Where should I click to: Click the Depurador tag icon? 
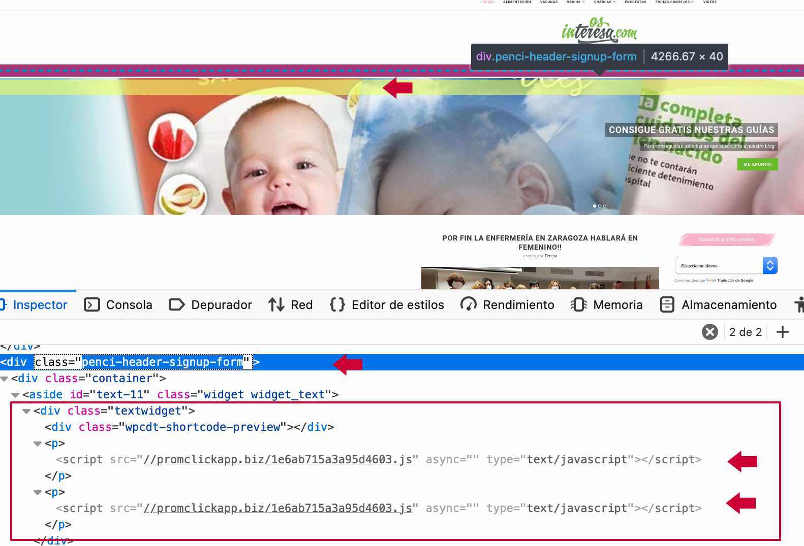point(176,304)
